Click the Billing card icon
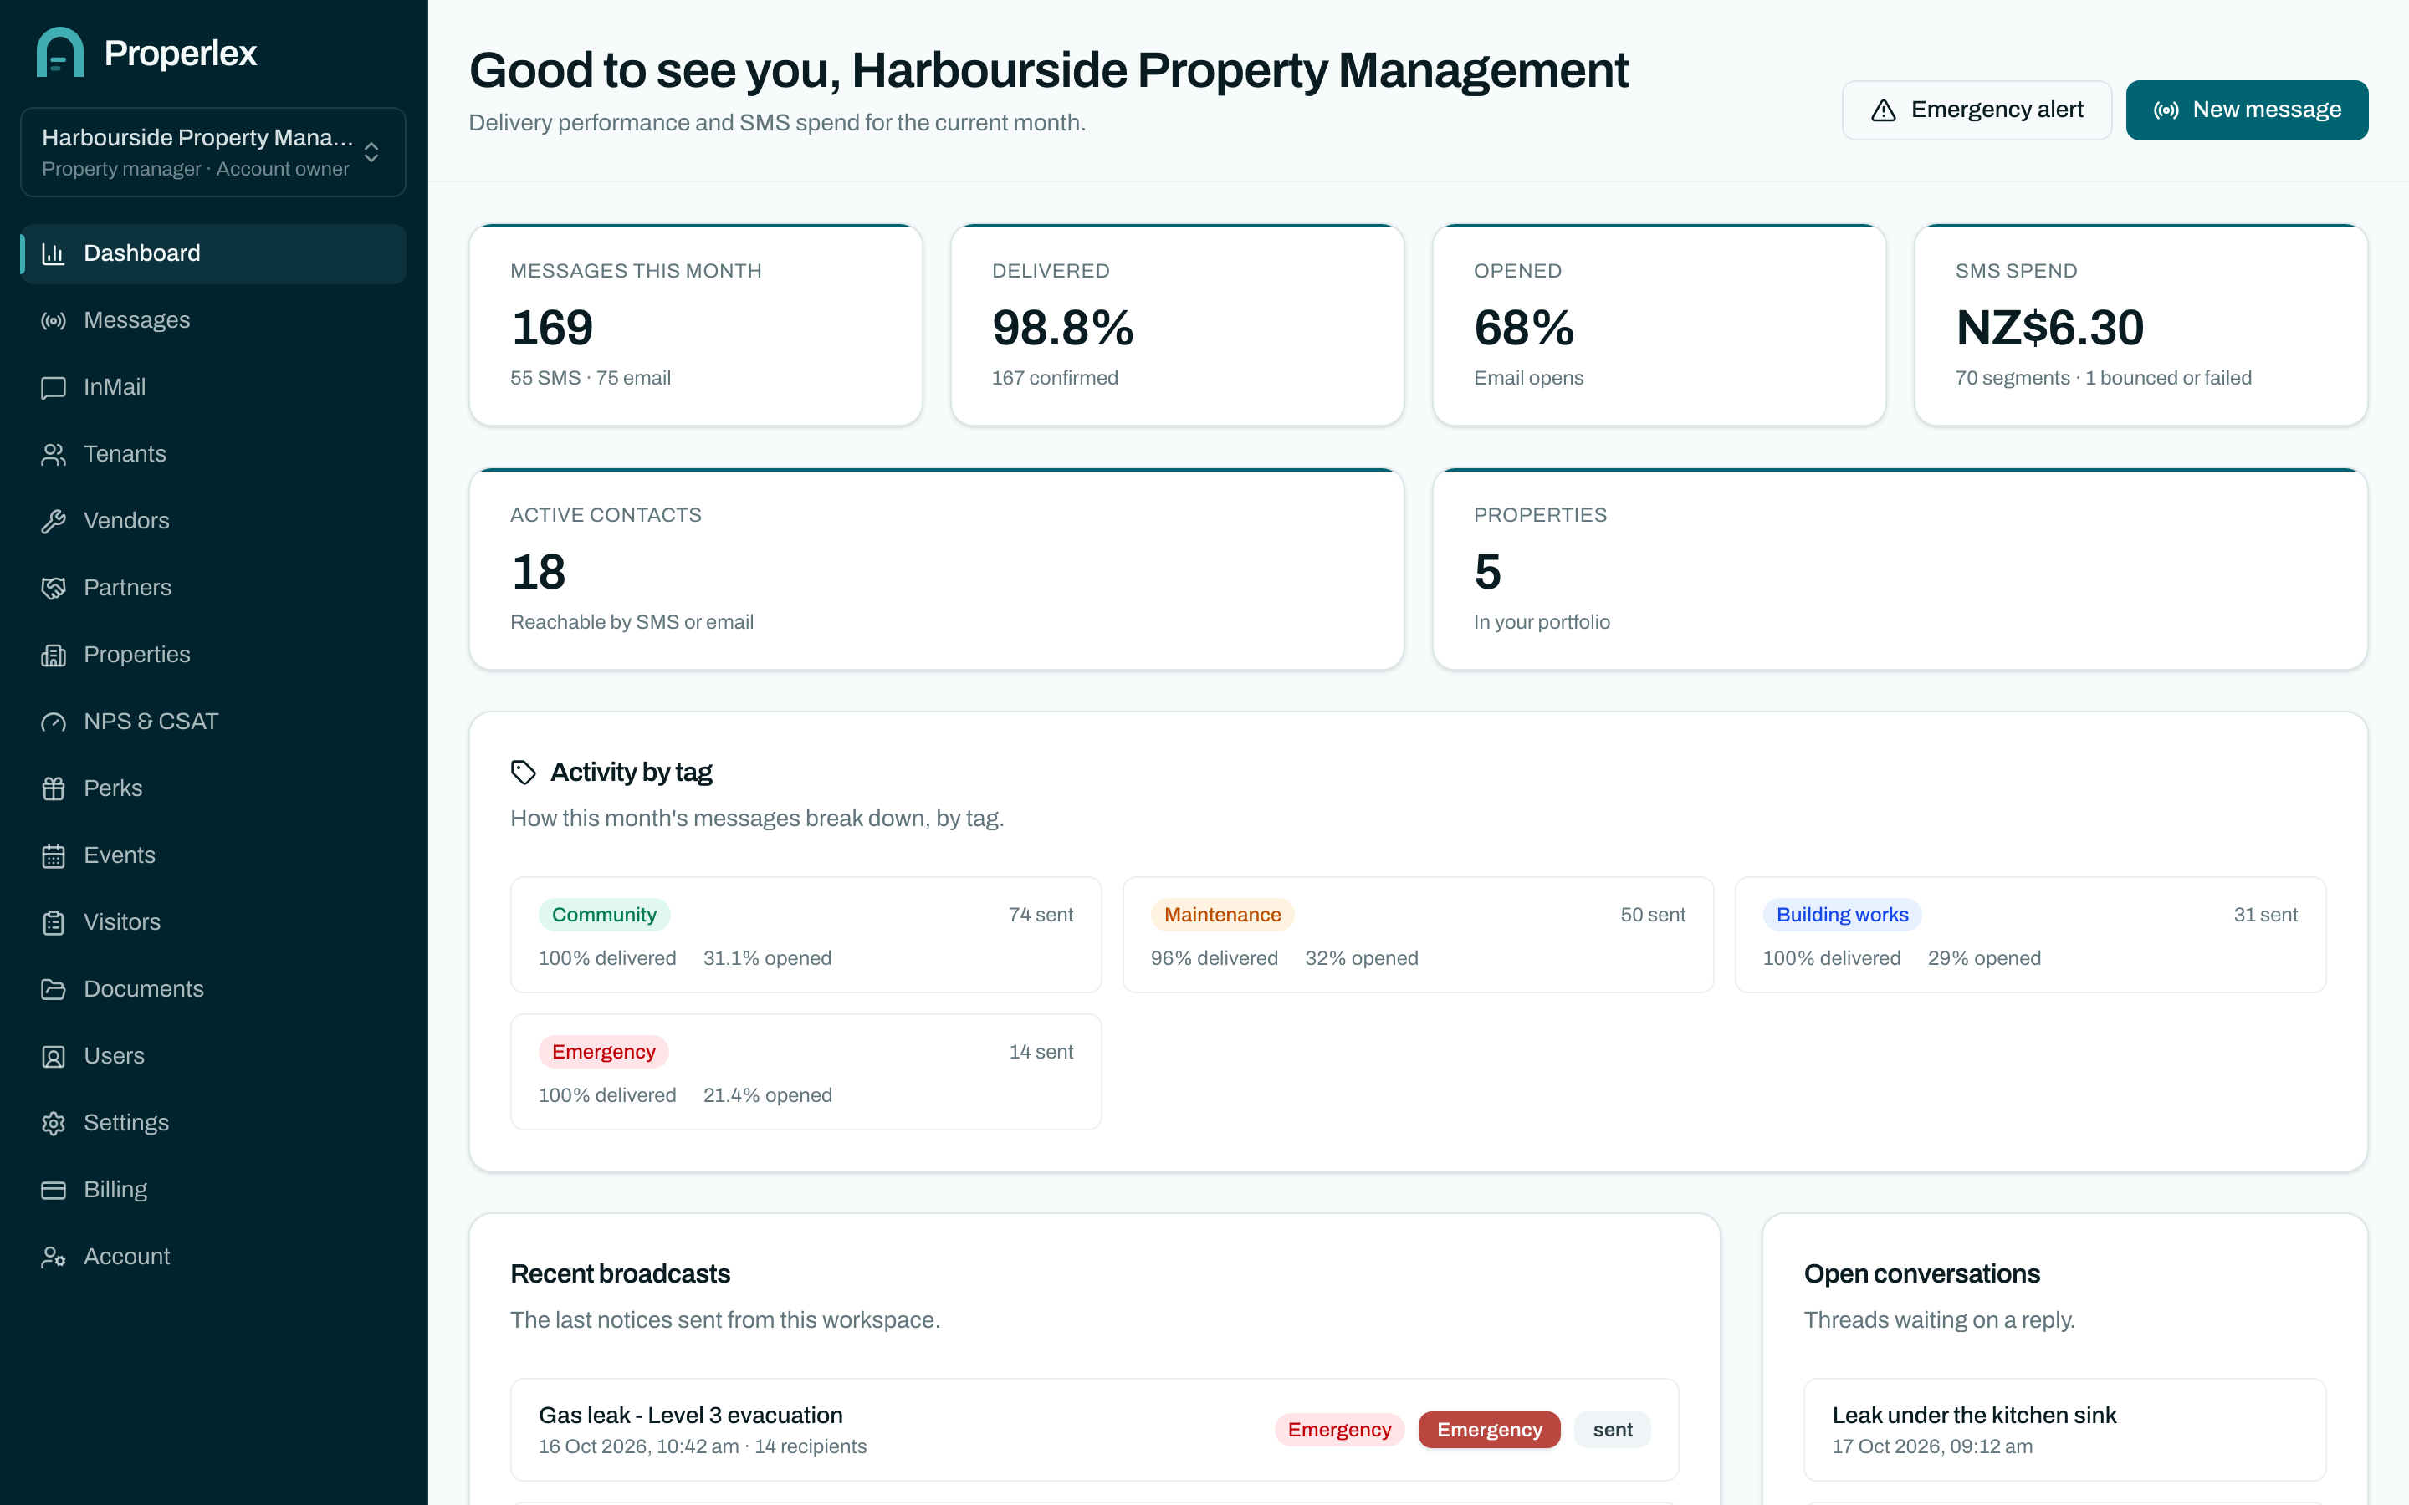 [54, 1190]
